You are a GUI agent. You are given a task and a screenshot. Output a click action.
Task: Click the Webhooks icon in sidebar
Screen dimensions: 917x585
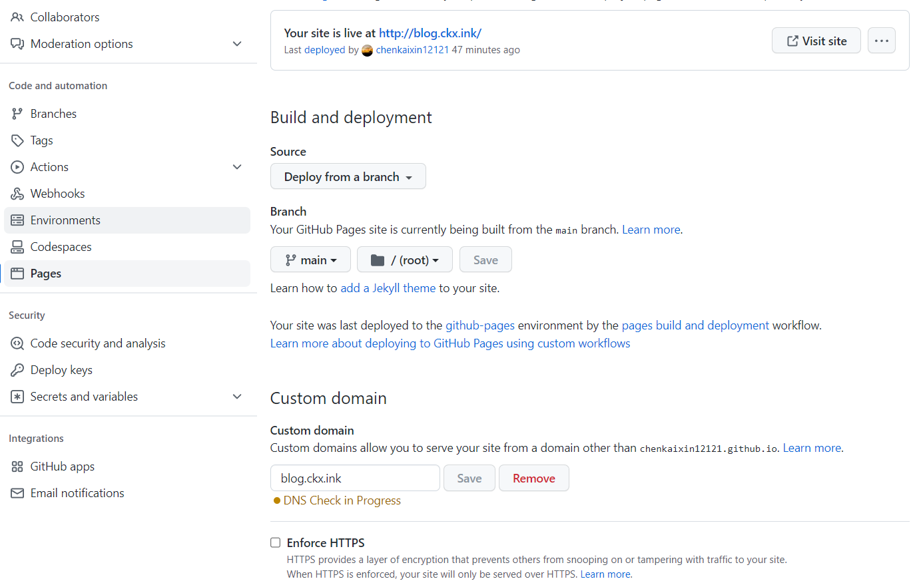(x=17, y=194)
